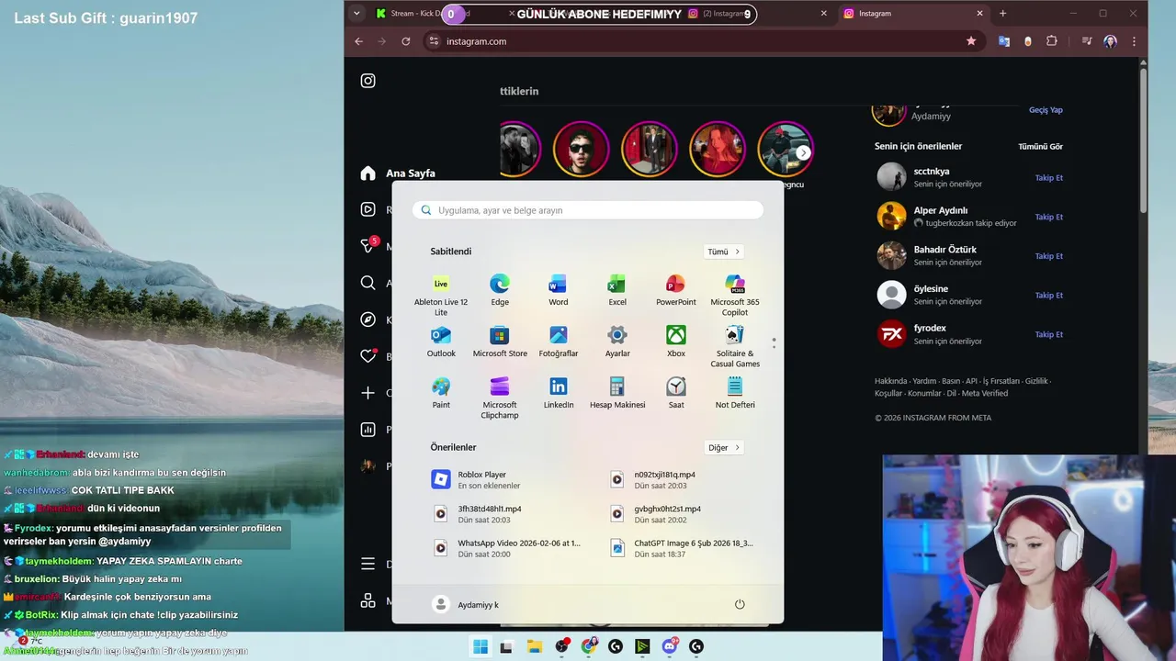Expand all apps with Tümü button
This screenshot has width=1176, height=661.
(x=724, y=252)
